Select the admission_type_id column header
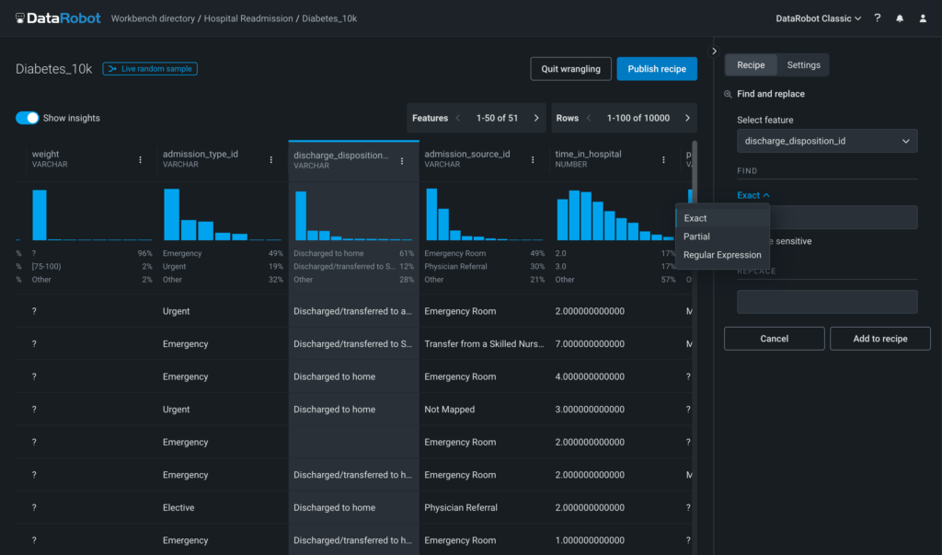Screen dimensions: 942x555 (200, 158)
